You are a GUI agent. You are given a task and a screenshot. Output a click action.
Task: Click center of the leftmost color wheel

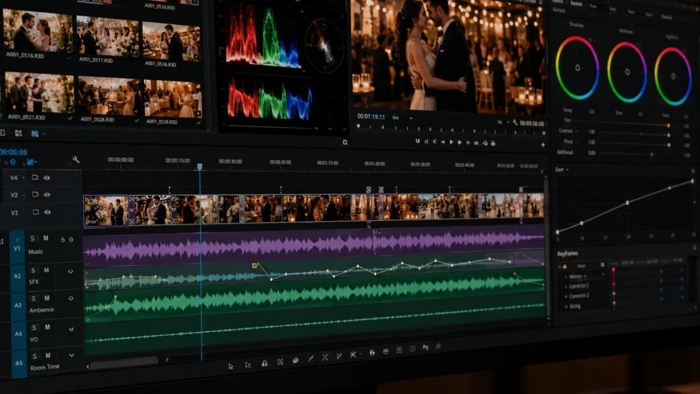pos(578,68)
